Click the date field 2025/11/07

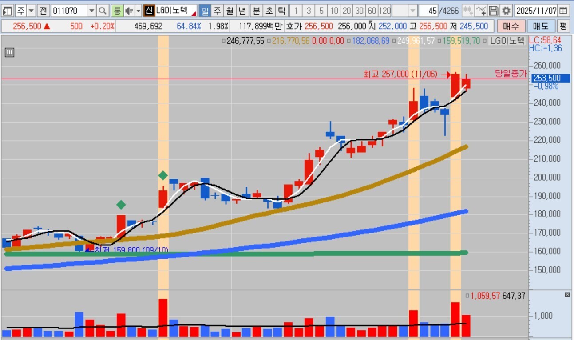pos(536,10)
